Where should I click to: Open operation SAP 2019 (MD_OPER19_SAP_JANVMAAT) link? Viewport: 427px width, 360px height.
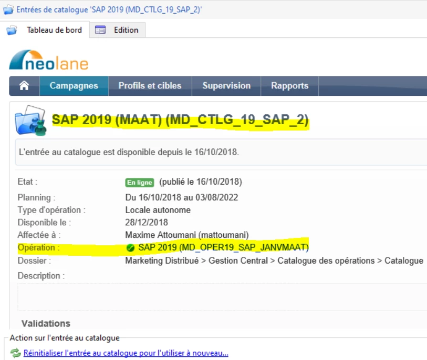[223, 247]
